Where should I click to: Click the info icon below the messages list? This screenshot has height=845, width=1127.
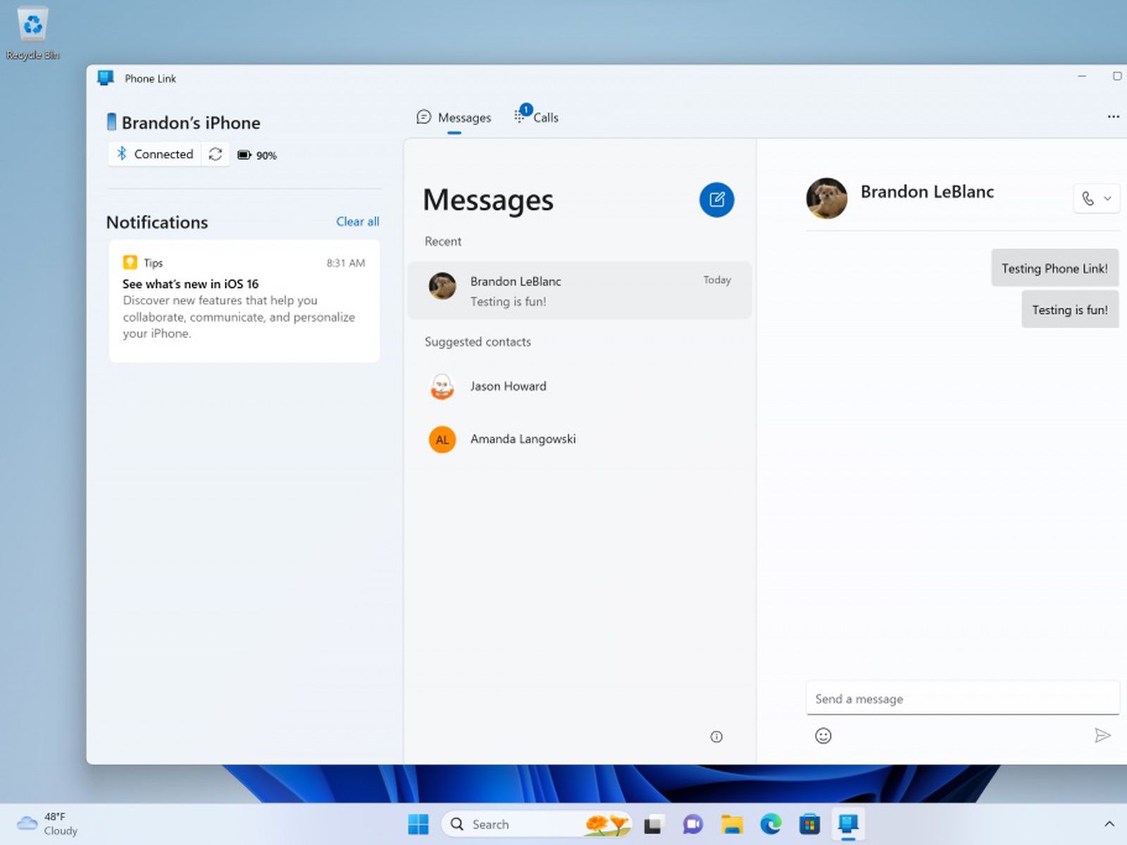click(716, 737)
